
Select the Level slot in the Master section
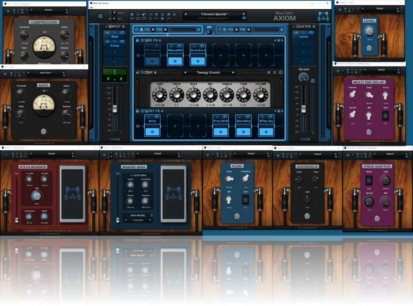click(304, 36)
